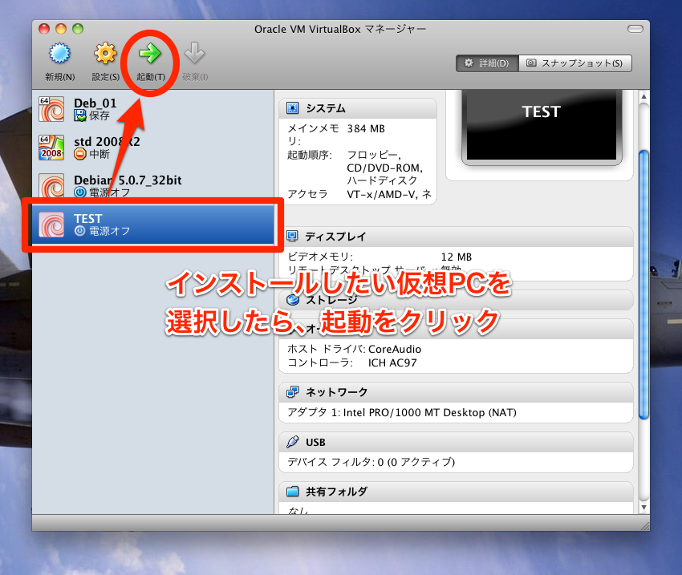This screenshot has height=575, width=682.
Task: Switch to the 詳細(D) details tab
Action: [487, 63]
